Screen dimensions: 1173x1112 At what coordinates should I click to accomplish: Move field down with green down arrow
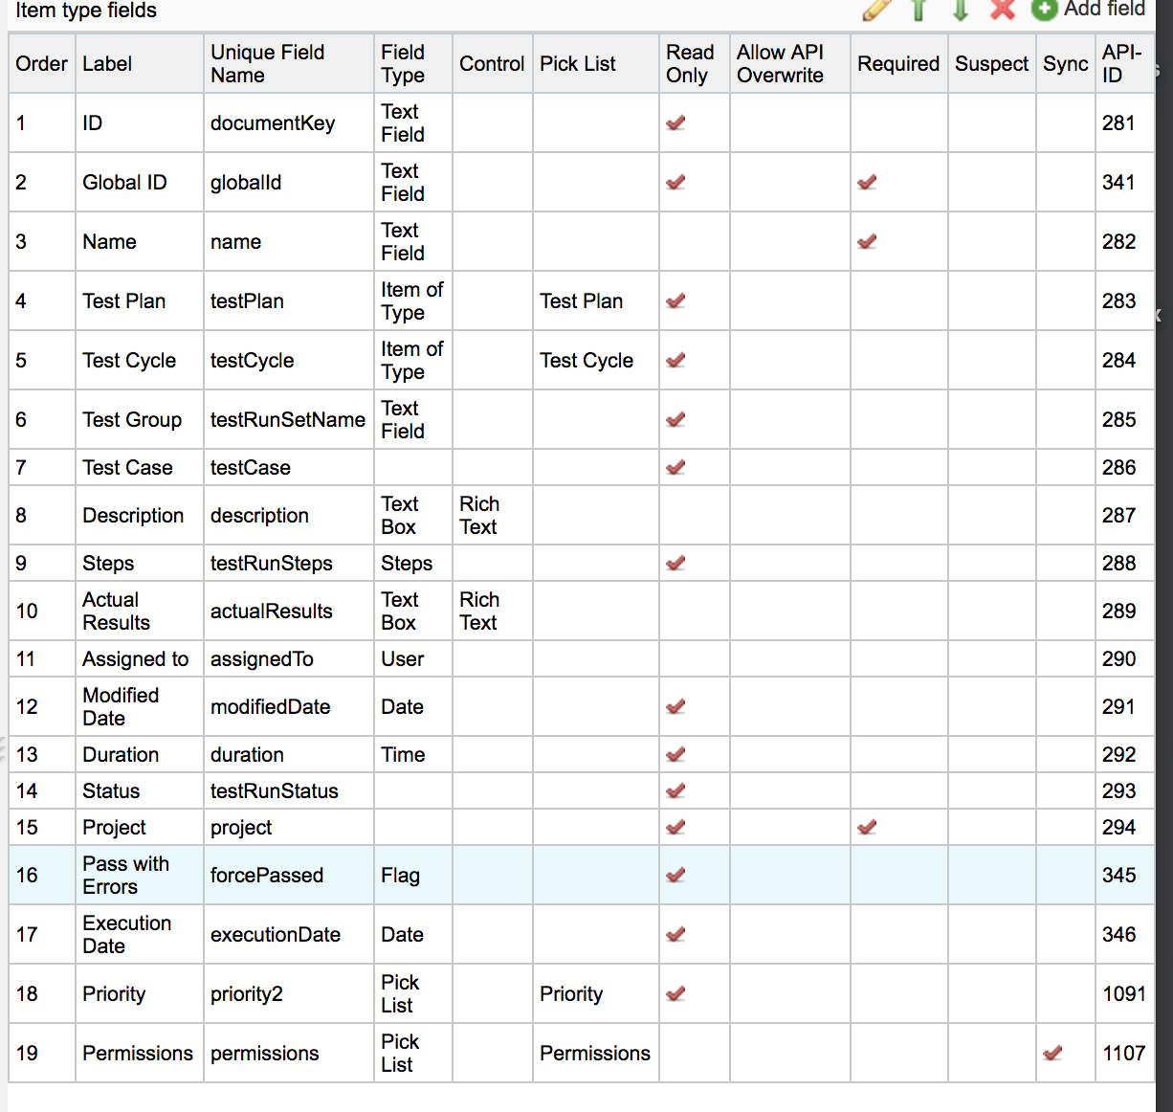point(961,10)
